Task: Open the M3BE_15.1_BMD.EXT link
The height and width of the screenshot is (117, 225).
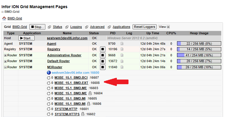Action: (72, 83)
